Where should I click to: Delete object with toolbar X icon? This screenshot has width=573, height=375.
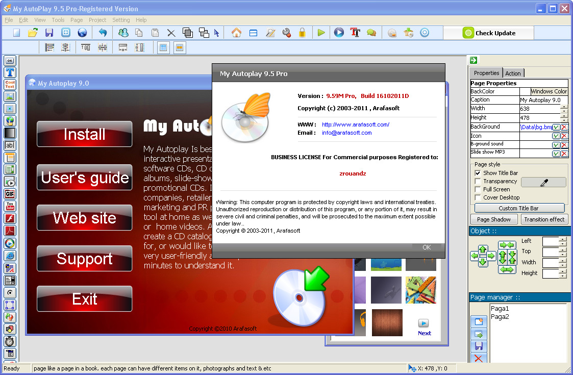171,33
